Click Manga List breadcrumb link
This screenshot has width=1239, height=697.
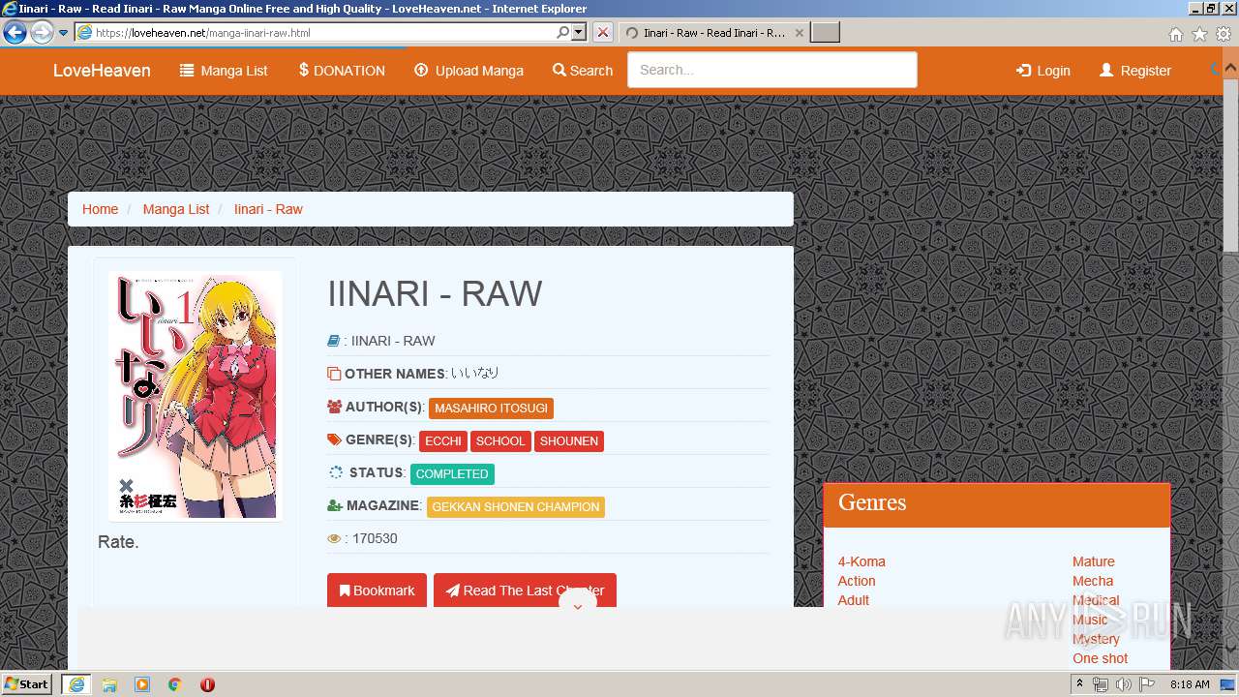[x=176, y=209]
